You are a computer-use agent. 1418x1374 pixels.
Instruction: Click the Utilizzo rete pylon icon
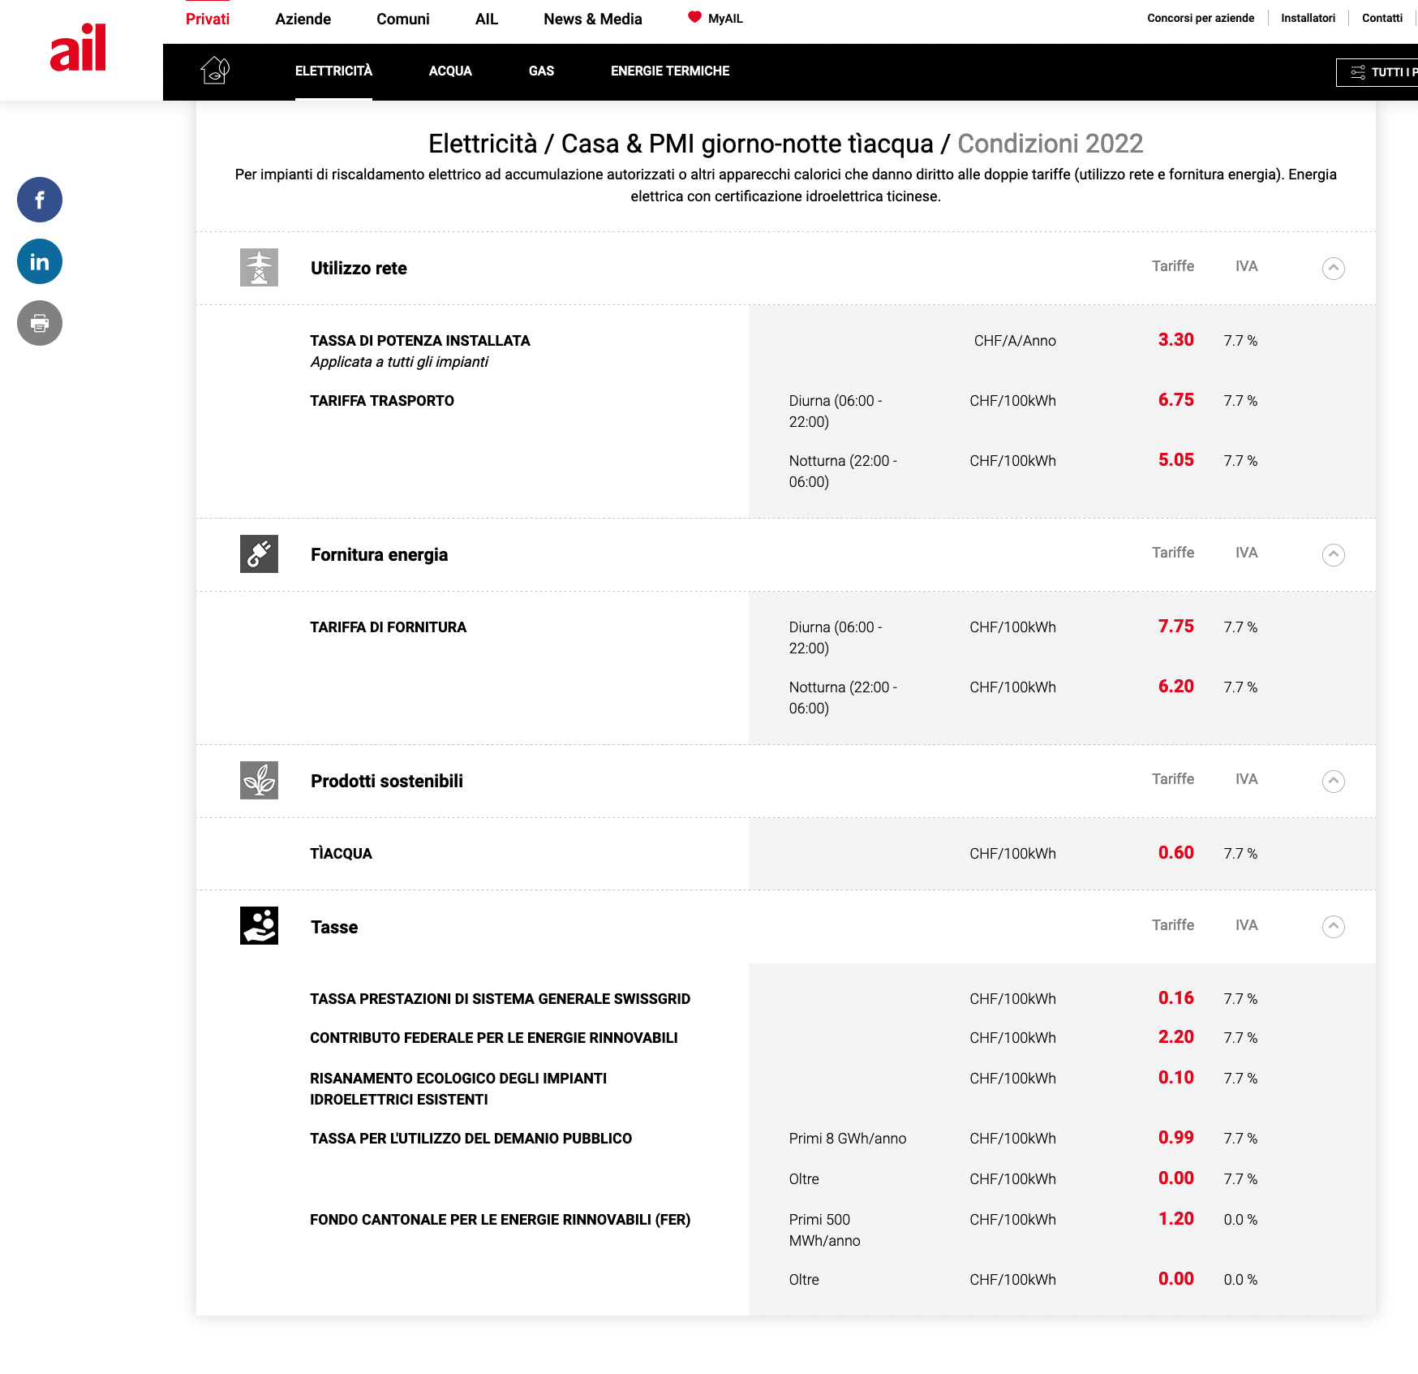coord(259,268)
